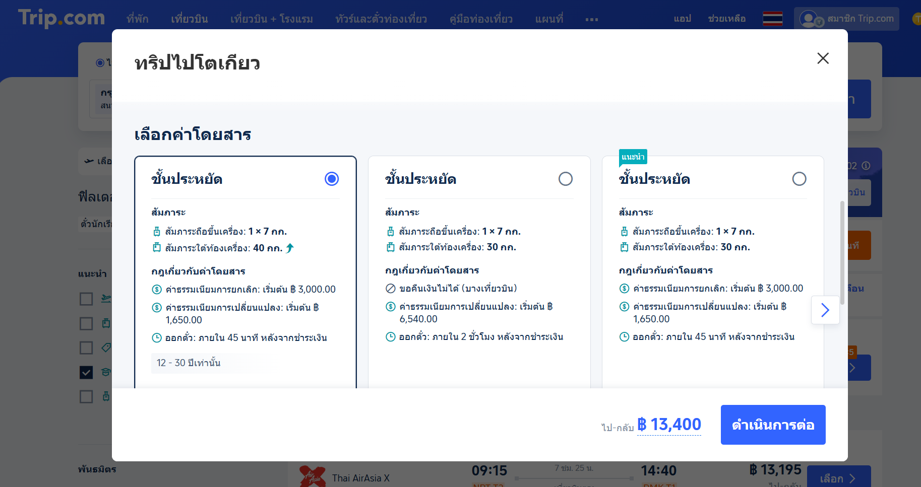Click the ฿ 13,400 round-trip price

point(669,425)
